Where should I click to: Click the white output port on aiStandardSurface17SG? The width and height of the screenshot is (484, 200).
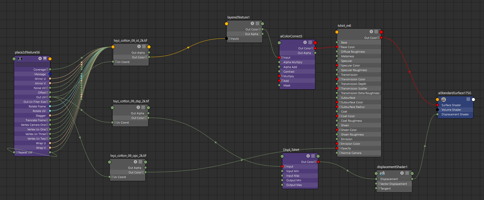pos(473,99)
